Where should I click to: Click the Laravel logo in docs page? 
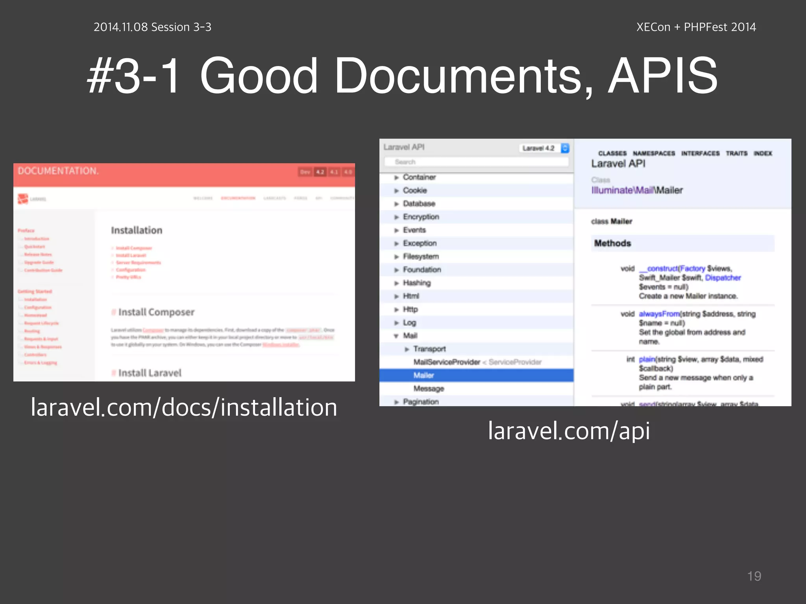(31, 199)
